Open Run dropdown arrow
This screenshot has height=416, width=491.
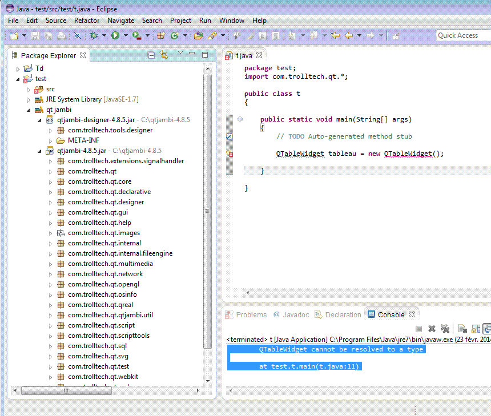126,35
